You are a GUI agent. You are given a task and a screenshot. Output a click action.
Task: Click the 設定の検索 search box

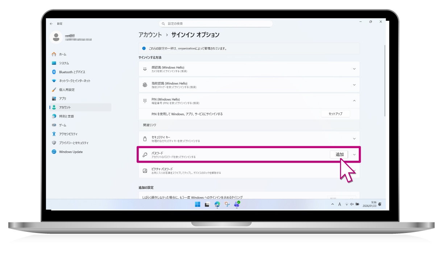click(216, 24)
